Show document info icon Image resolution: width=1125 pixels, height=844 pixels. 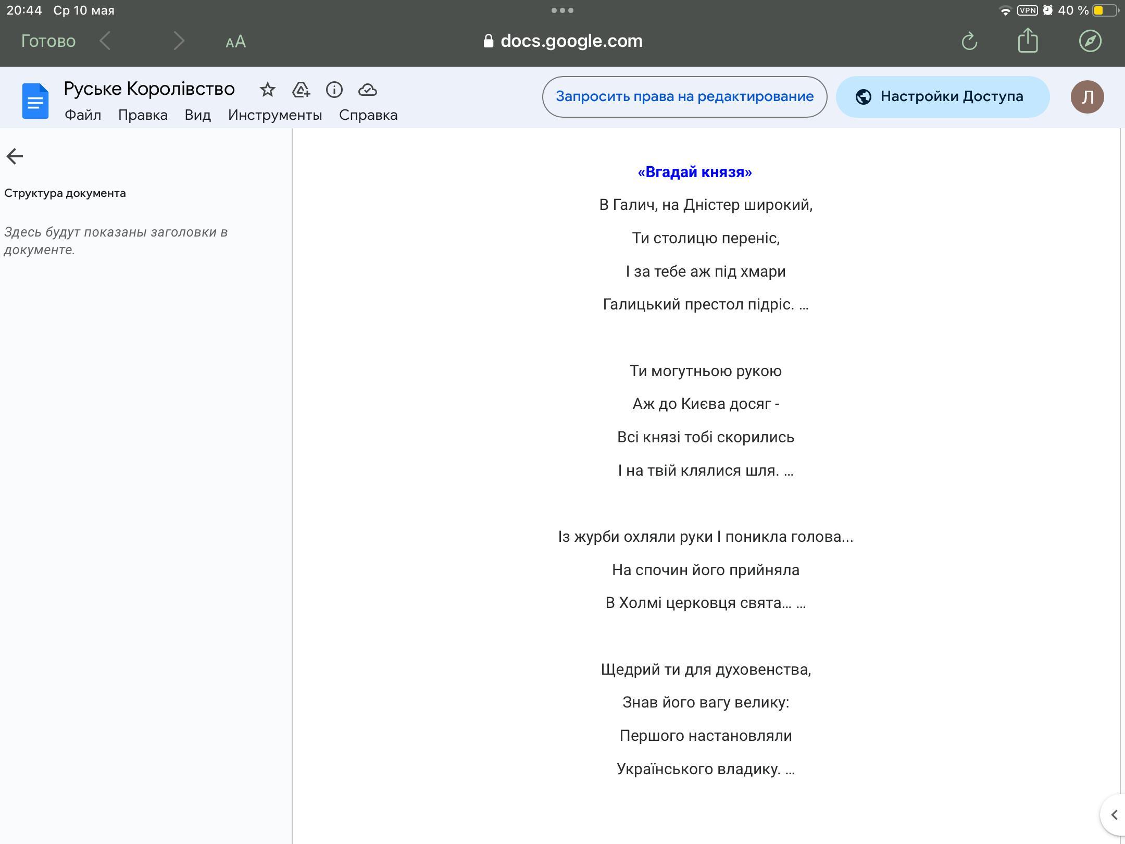click(334, 90)
